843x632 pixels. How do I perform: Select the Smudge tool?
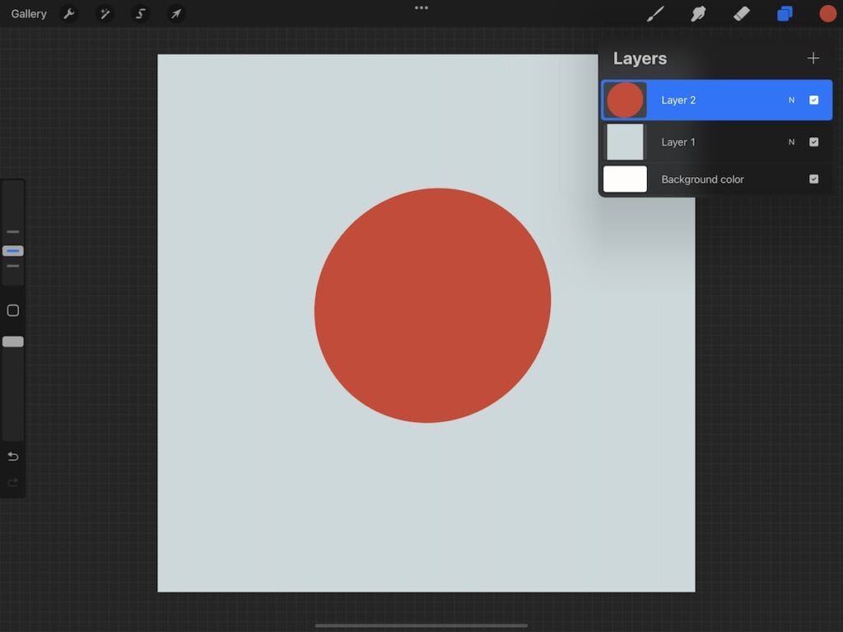click(698, 13)
